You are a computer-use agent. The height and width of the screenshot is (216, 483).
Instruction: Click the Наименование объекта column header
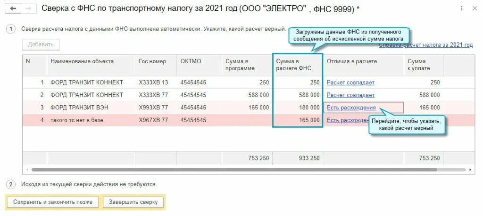click(x=91, y=66)
